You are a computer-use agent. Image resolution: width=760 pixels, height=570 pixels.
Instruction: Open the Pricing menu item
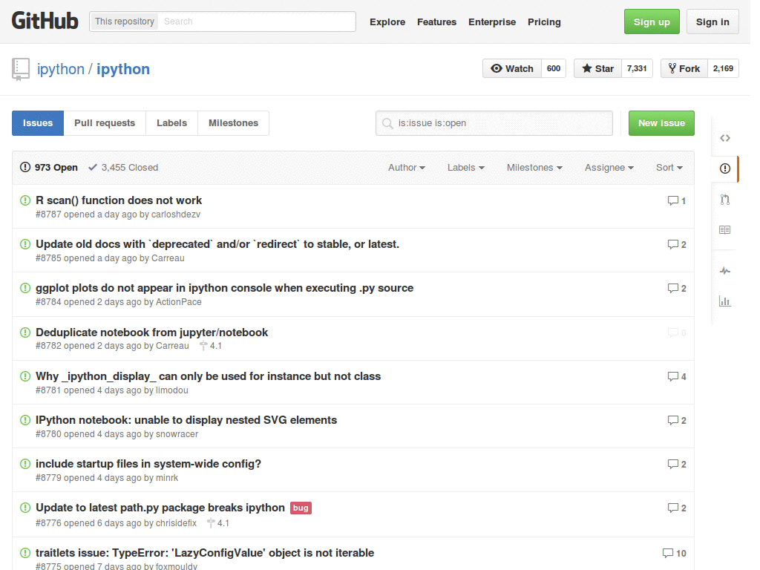(x=544, y=22)
